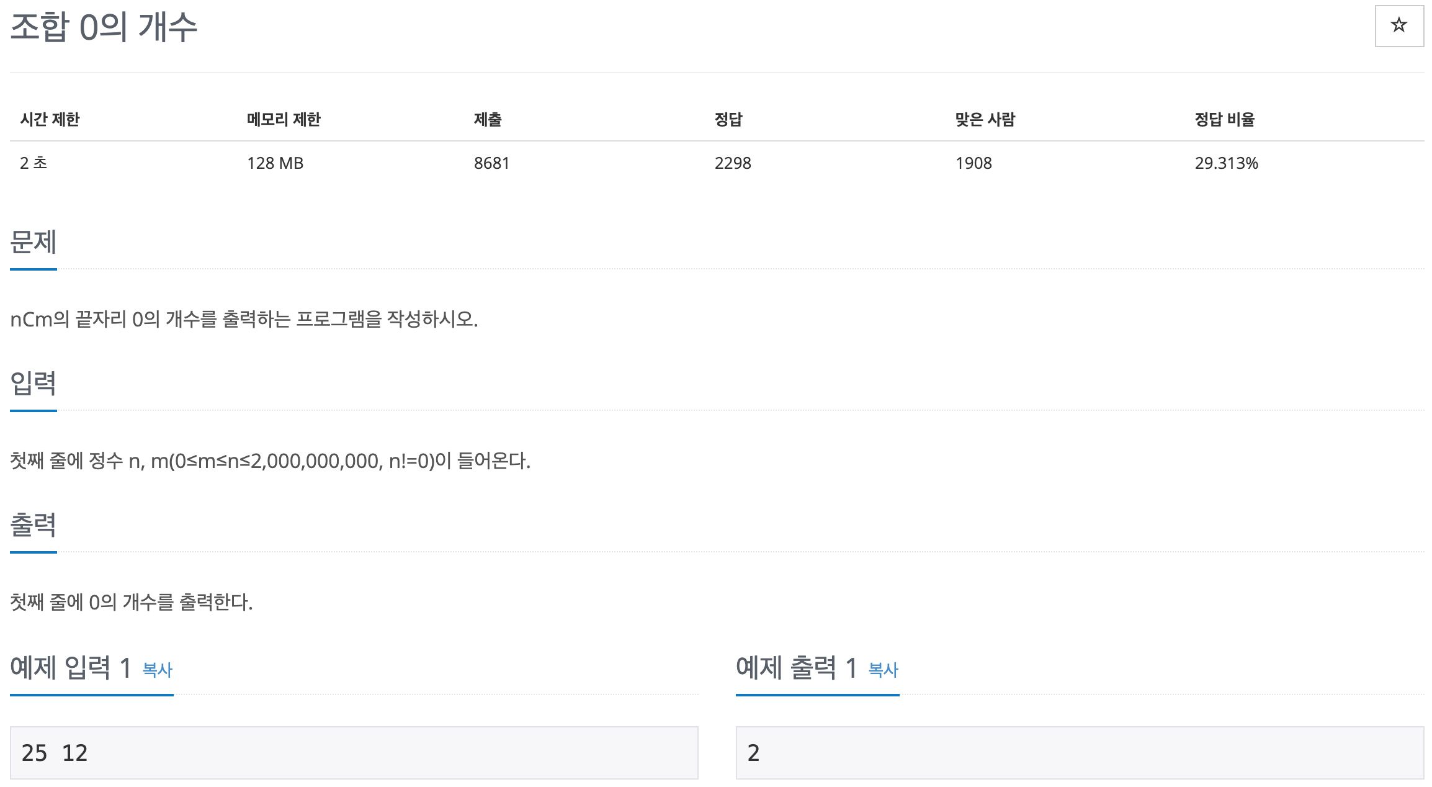Click the correct answers count 2298
Image resolution: width=1432 pixels, height=787 pixels.
[733, 163]
